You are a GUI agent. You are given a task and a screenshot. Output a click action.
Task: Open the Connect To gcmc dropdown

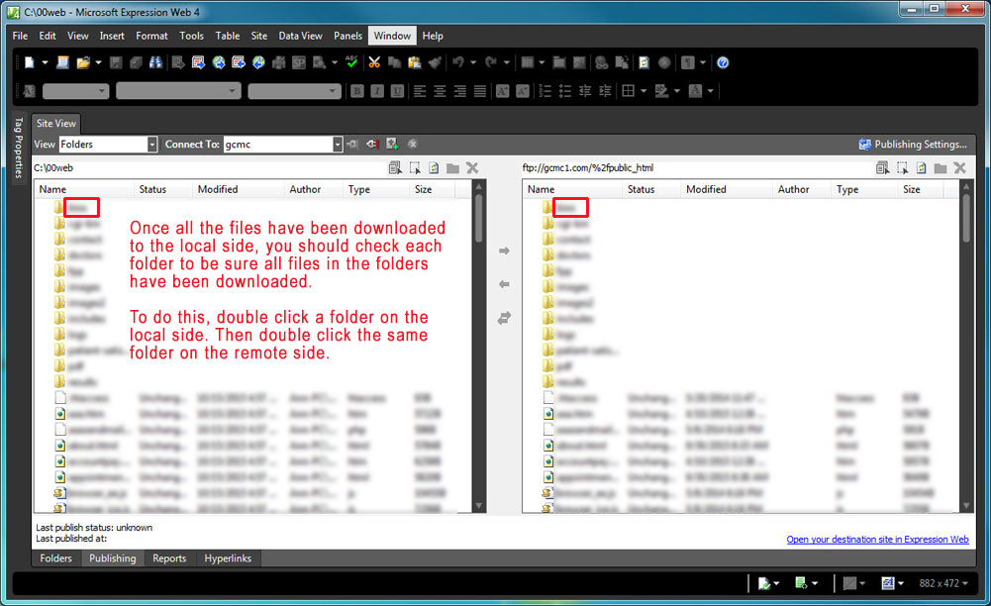(x=338, y=145)
